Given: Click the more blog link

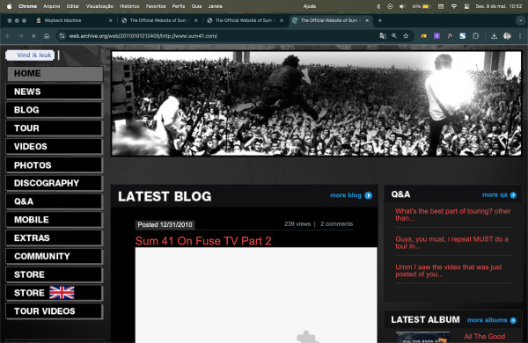Looking at the screenshot, I should (x=346, y=195).
